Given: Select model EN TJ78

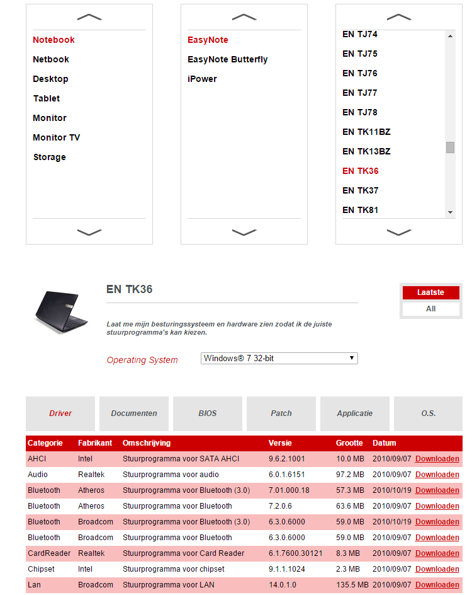Looking at the screenshot, I should pos(360,112).
